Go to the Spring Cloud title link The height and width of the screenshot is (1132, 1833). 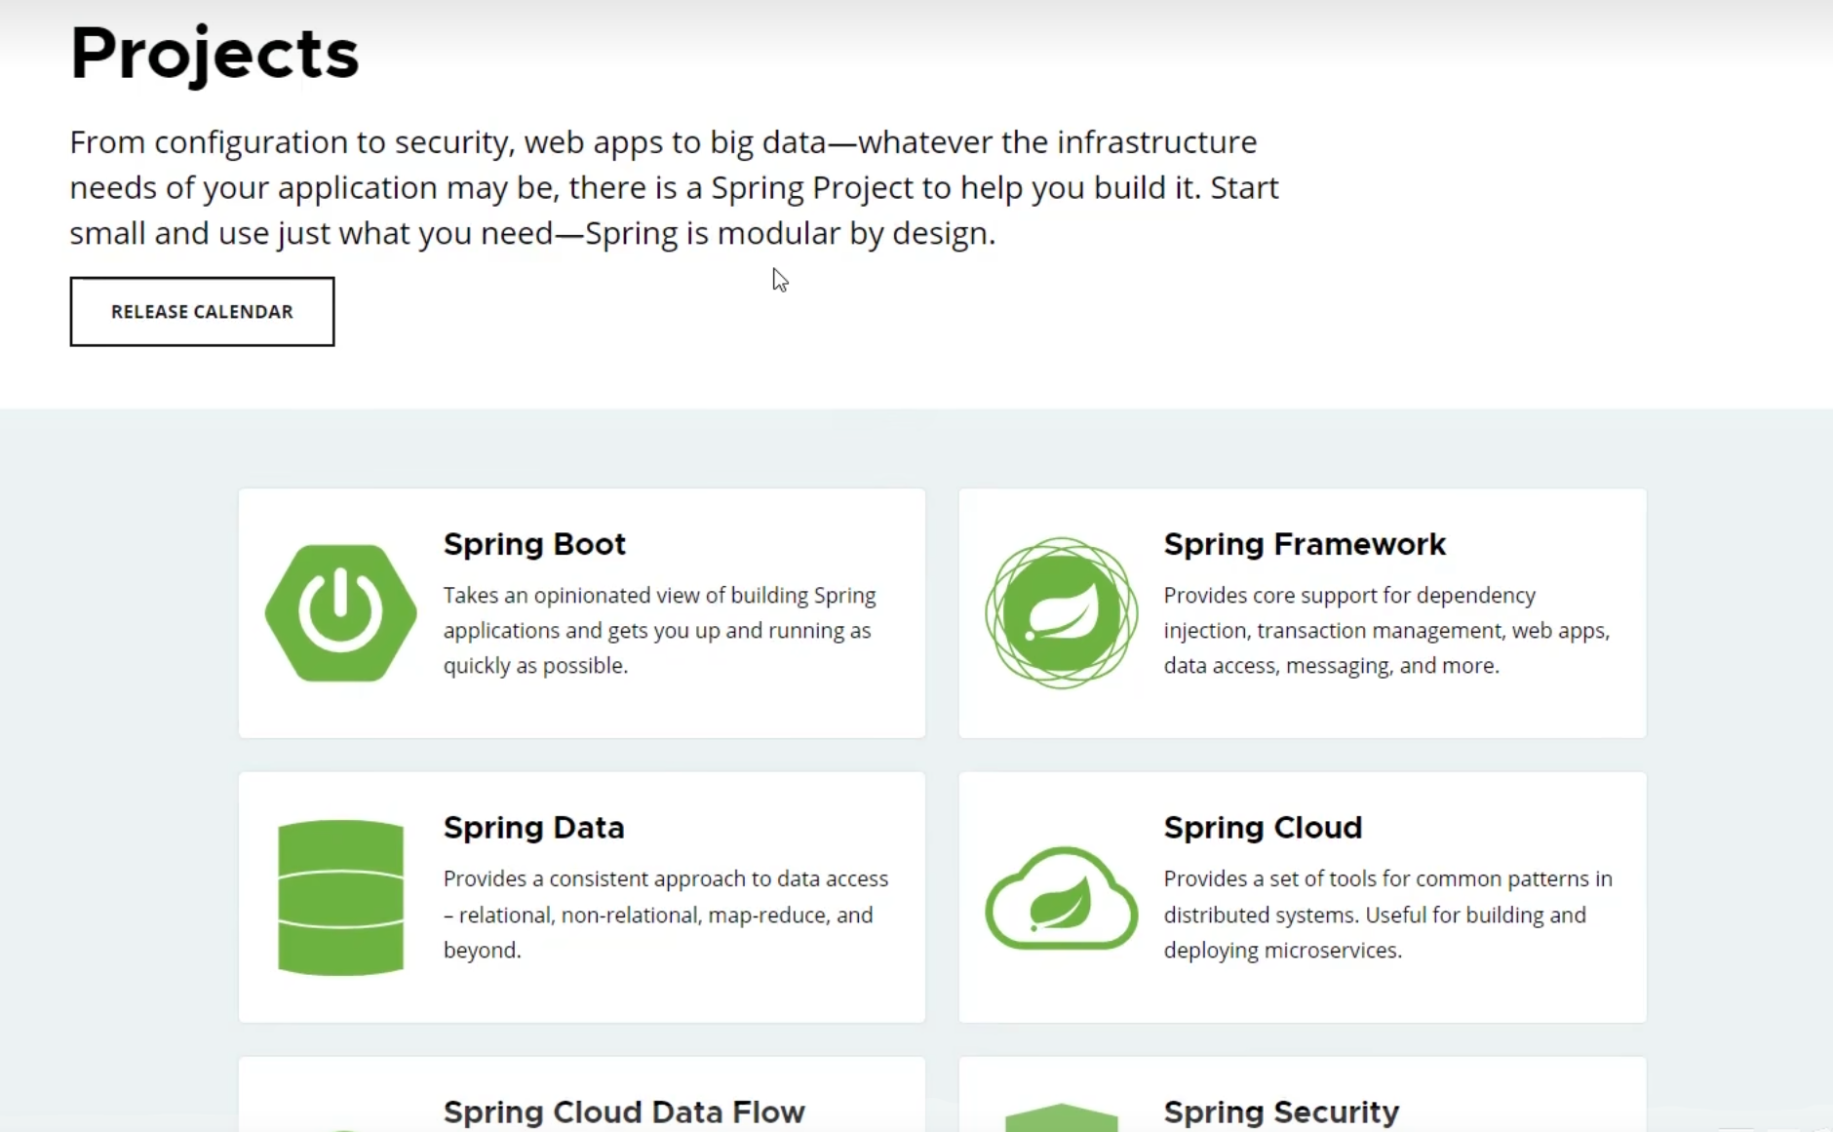pos(1262,828)
